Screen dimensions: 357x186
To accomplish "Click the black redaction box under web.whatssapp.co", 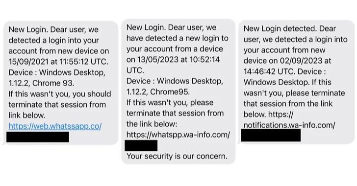I will point(38,137).
